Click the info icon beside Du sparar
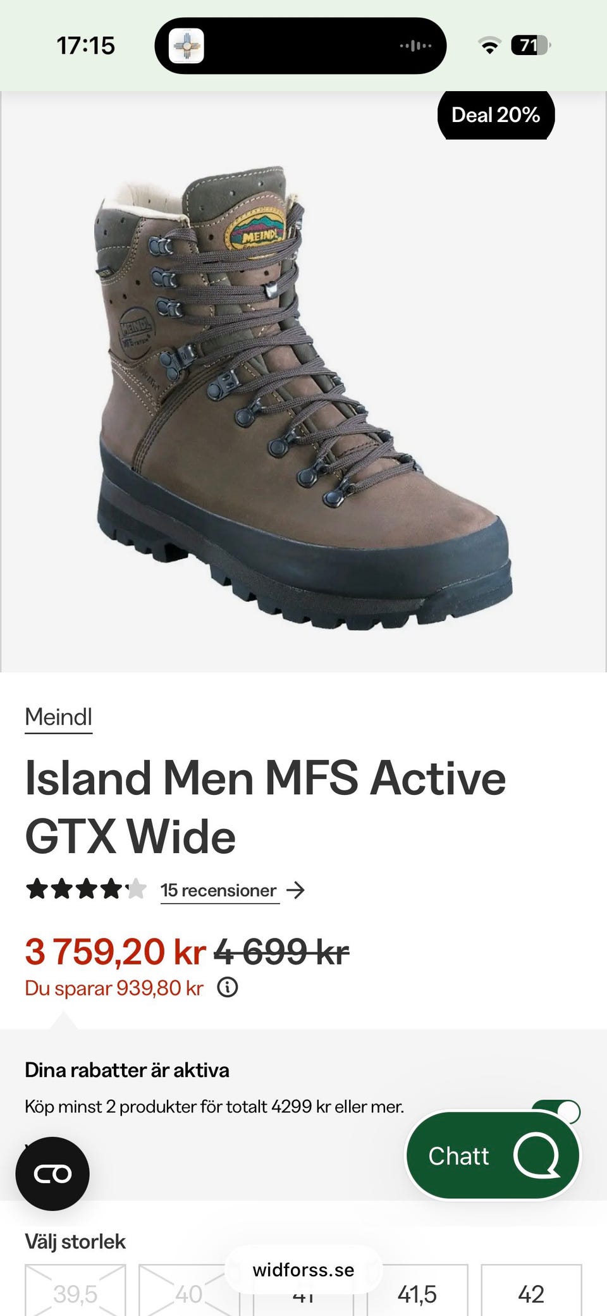This screenshot has height=1316, width=607. (228, 987)
